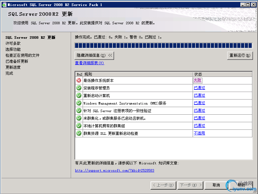Click green check icon for Windows Management Instrumentation row
The height and width of the screenshot is (194, 258).
pos(79,103)
